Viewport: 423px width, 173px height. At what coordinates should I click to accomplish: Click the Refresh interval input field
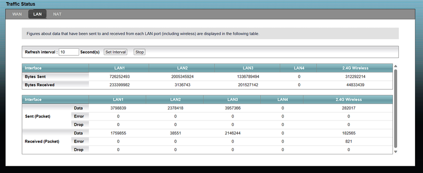(69, 52)
